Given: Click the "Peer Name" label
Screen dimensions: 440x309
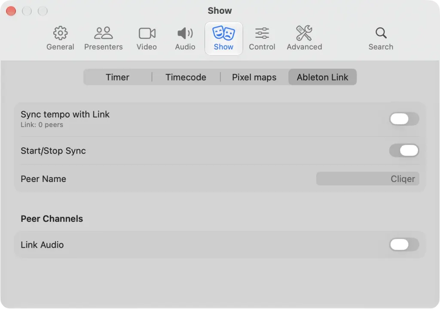Looking at the screenshot, I should pyautogui.click(x=43, y=179).
